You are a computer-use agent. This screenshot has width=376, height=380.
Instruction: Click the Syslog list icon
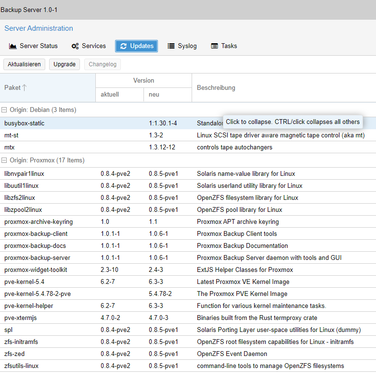click(171, 46)
